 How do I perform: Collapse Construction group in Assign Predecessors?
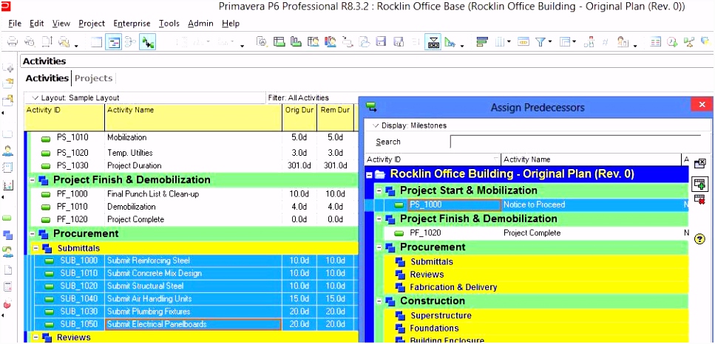pos(379,301)
